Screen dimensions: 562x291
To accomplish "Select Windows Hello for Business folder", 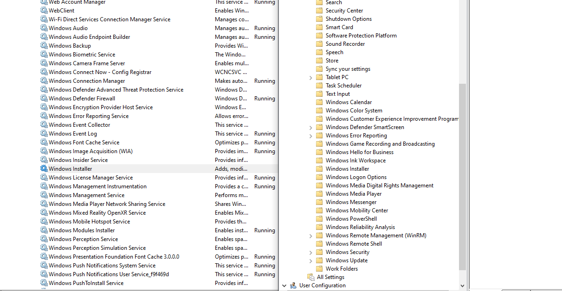I will pos(360,152).
